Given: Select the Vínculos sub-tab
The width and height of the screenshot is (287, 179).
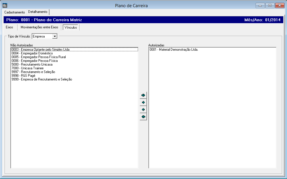Looking at the screenshot, I should point(71,27).
